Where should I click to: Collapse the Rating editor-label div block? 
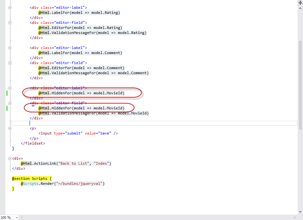coord(10,8)
